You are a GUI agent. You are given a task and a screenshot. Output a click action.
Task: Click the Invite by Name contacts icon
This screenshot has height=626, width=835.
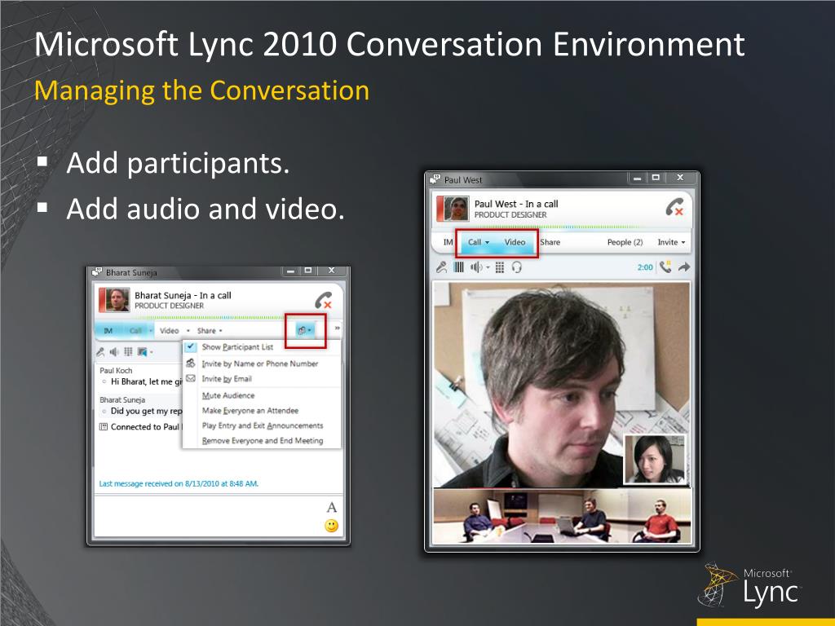pos(191,363)
